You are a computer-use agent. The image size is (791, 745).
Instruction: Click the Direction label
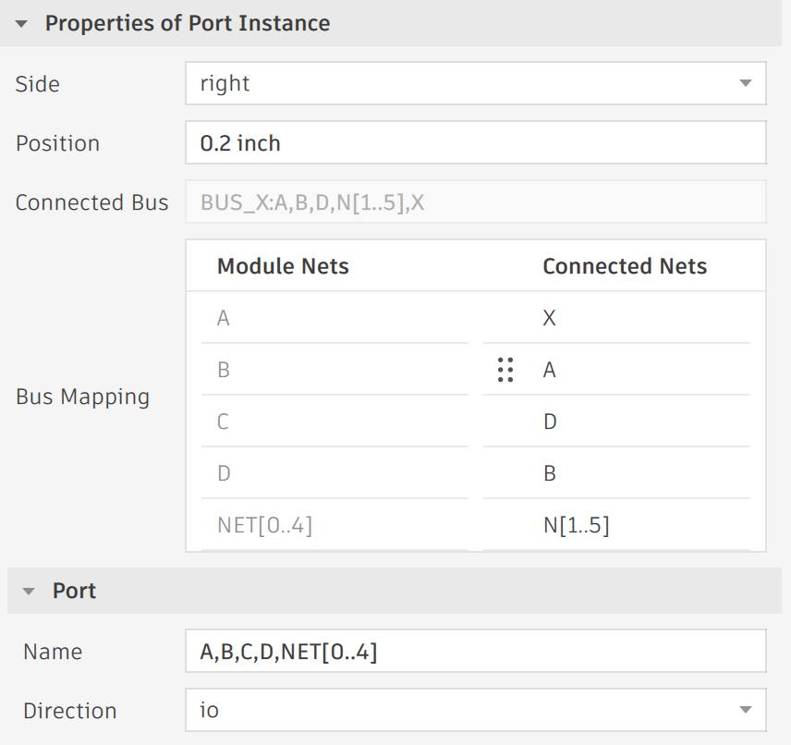70,711
